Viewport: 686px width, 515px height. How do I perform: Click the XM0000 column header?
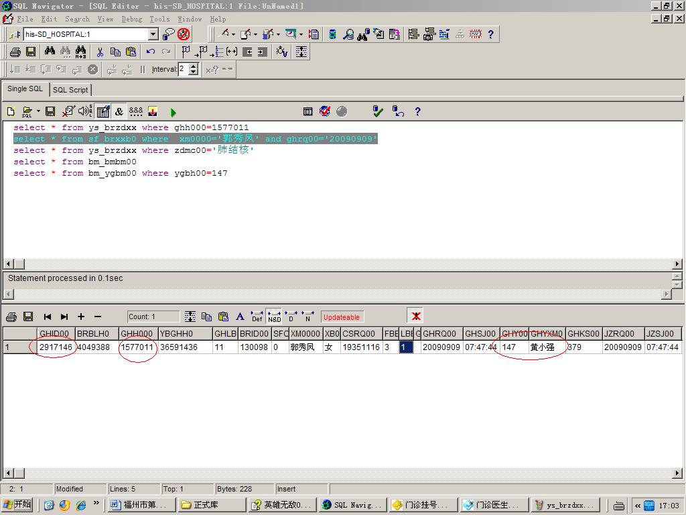(x=305, y=334)
